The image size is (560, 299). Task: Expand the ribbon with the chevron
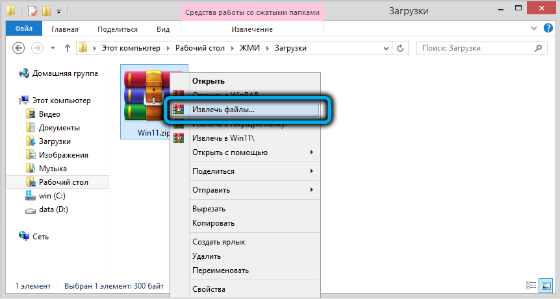533,29
